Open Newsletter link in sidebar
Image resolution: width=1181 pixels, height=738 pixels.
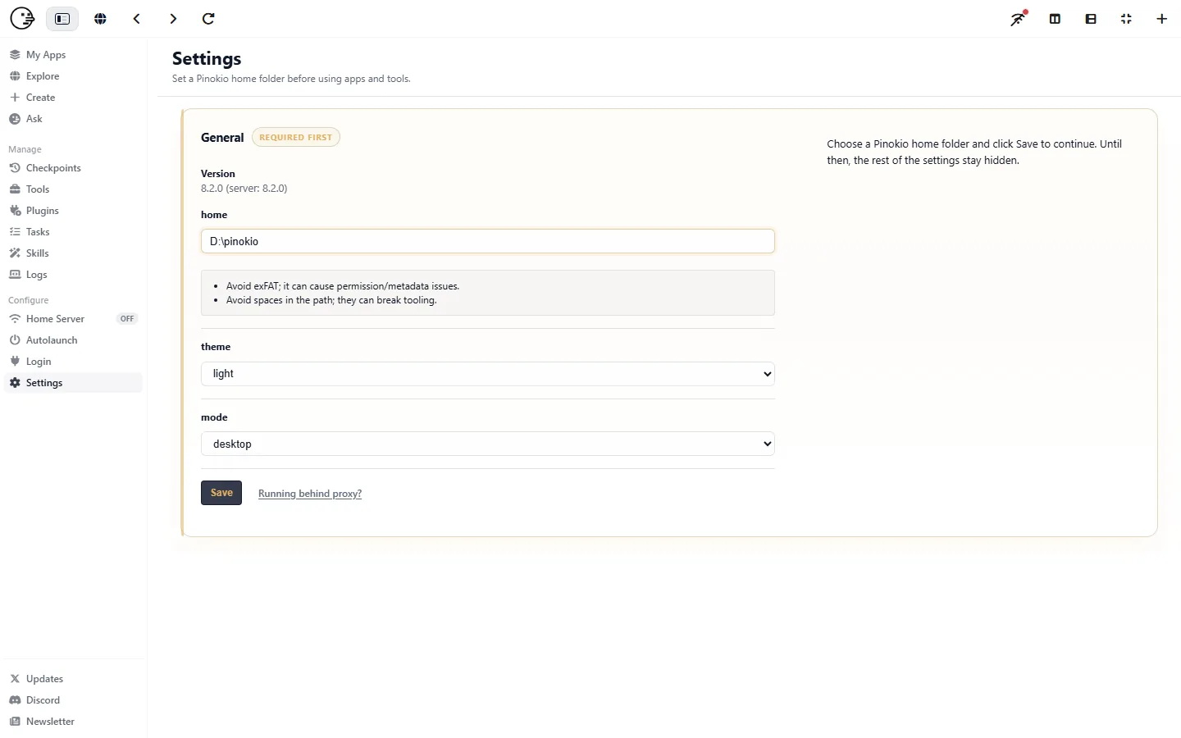[73, 722]
